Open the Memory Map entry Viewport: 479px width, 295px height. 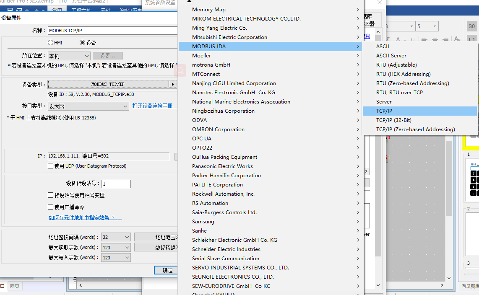pyautogui.click(x=271, y=10)
